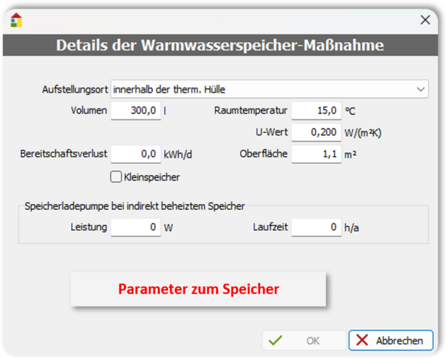The width and height of the screenshot is (447, 359).
Task: Click the house application icon in title bar
Action: [x=16, y=20]
